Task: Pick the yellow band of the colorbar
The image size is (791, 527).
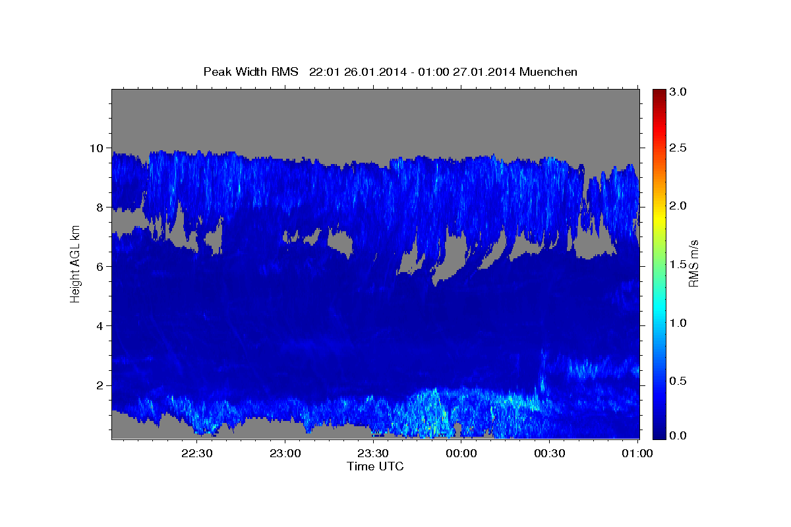Action: pos(659,217)
